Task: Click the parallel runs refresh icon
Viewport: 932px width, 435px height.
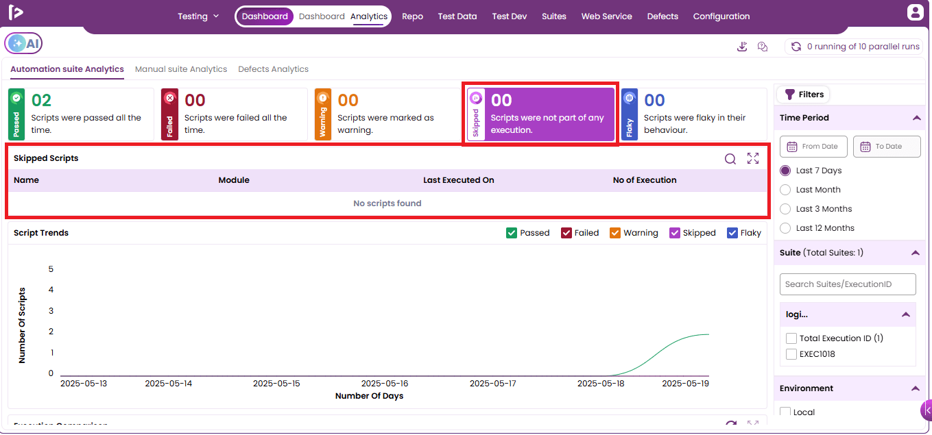Action: 796,47
